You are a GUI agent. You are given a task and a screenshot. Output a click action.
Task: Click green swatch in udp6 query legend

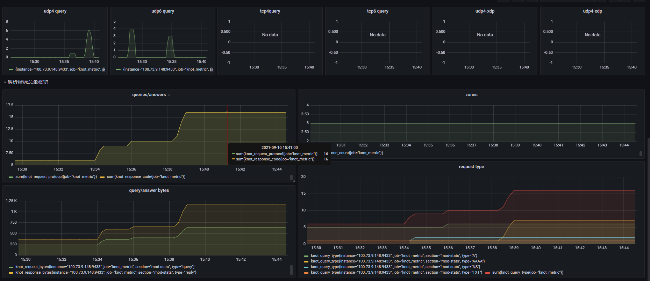tap(119, 70)
